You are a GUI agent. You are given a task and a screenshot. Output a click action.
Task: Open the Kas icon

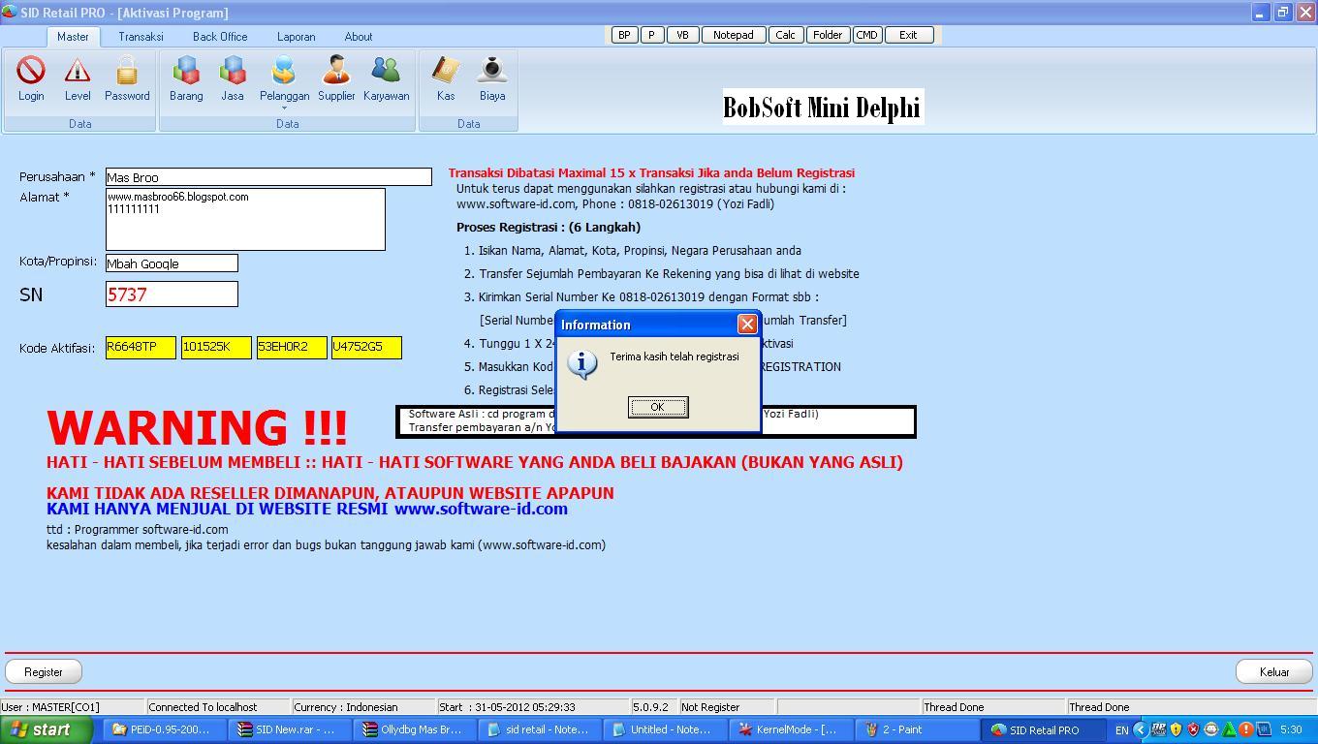[x=446, y=77]
